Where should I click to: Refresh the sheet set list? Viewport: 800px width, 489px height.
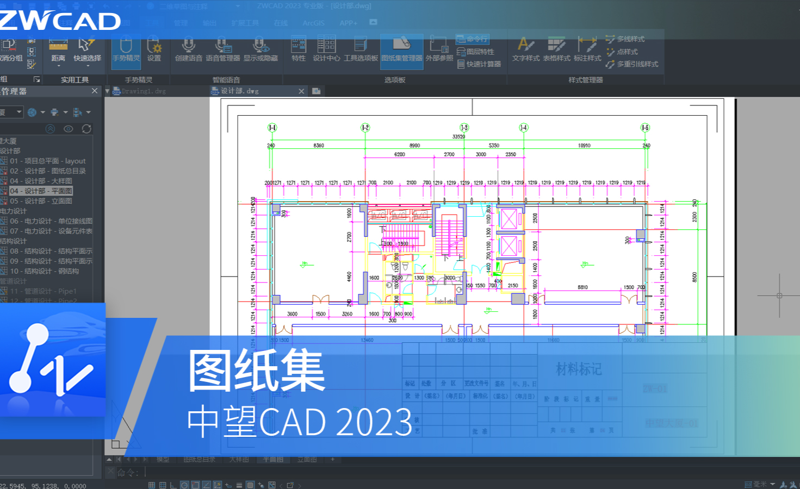[x=86, y=129]
